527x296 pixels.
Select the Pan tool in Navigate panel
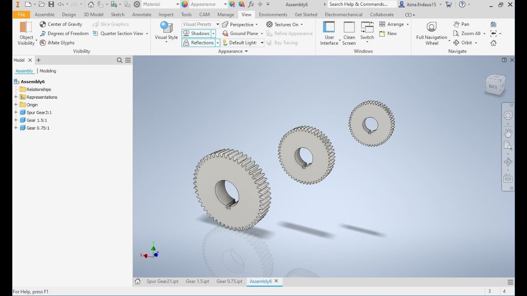pyautogui.click(x=461, y=24)
